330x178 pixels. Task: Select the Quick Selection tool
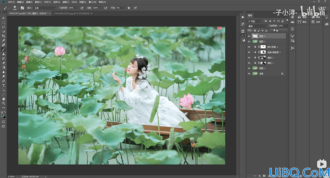(3, 32)
